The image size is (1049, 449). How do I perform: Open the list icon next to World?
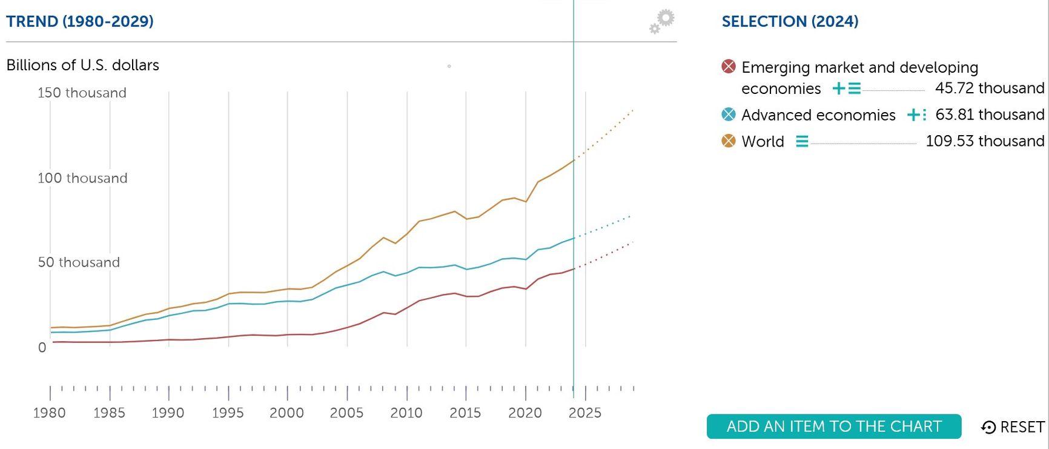coord(802,141)
